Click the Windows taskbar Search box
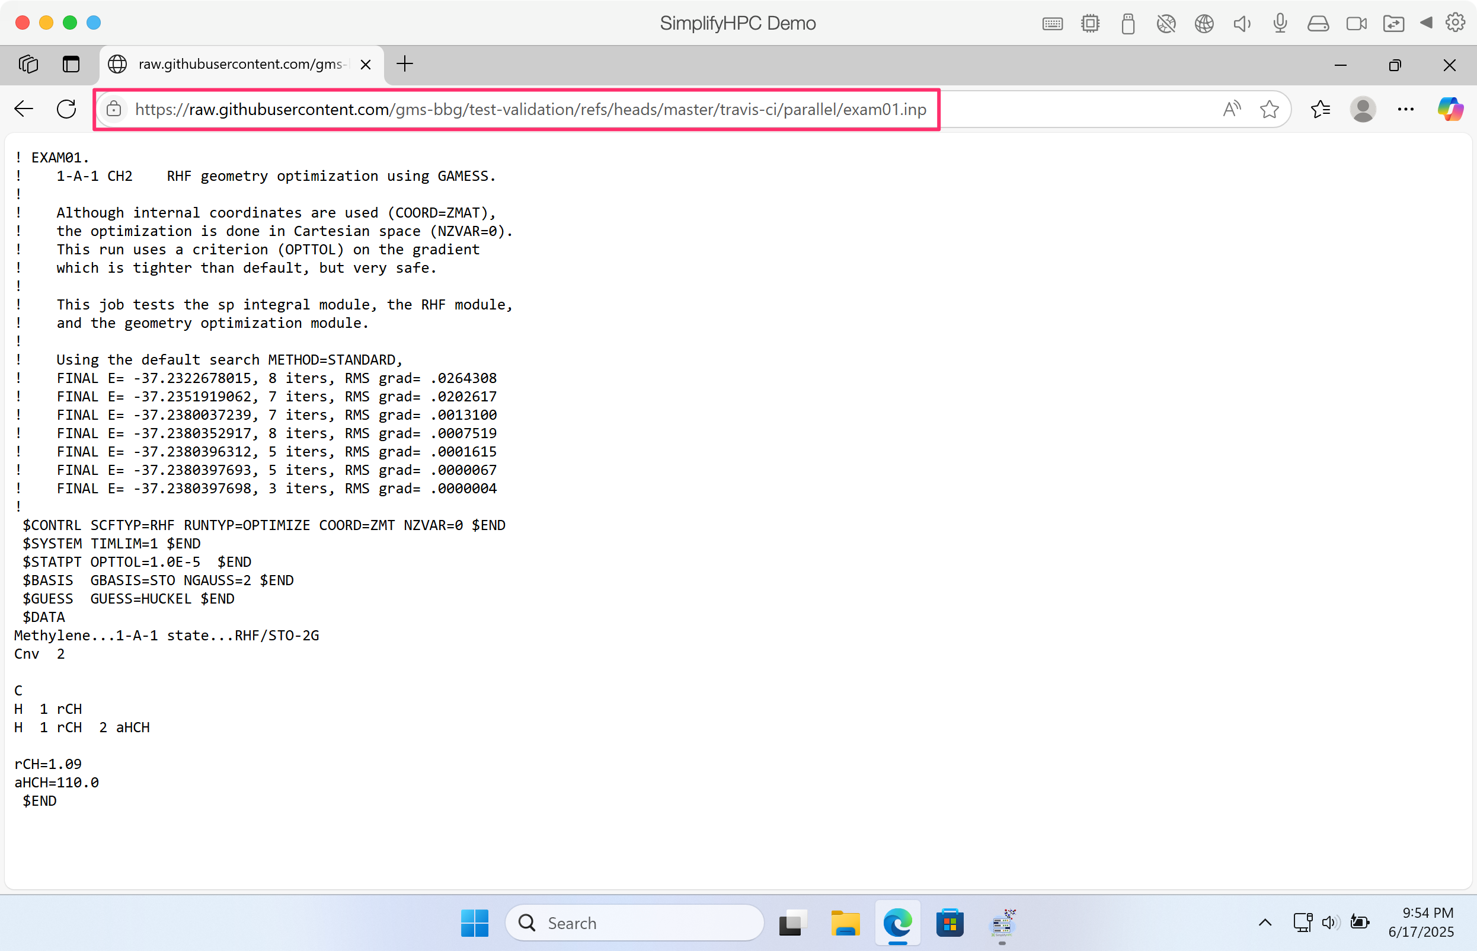The width and height of the screenshot is (1477, 951). point(635,923)
